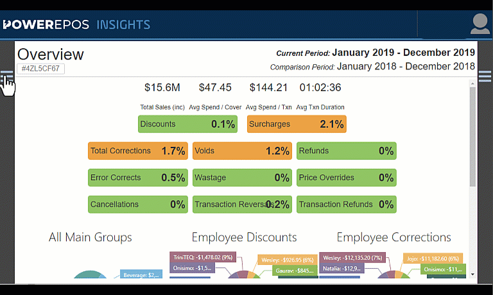Open the user profile avatar
The image size is (493, 295).
[x=480, y=24]
